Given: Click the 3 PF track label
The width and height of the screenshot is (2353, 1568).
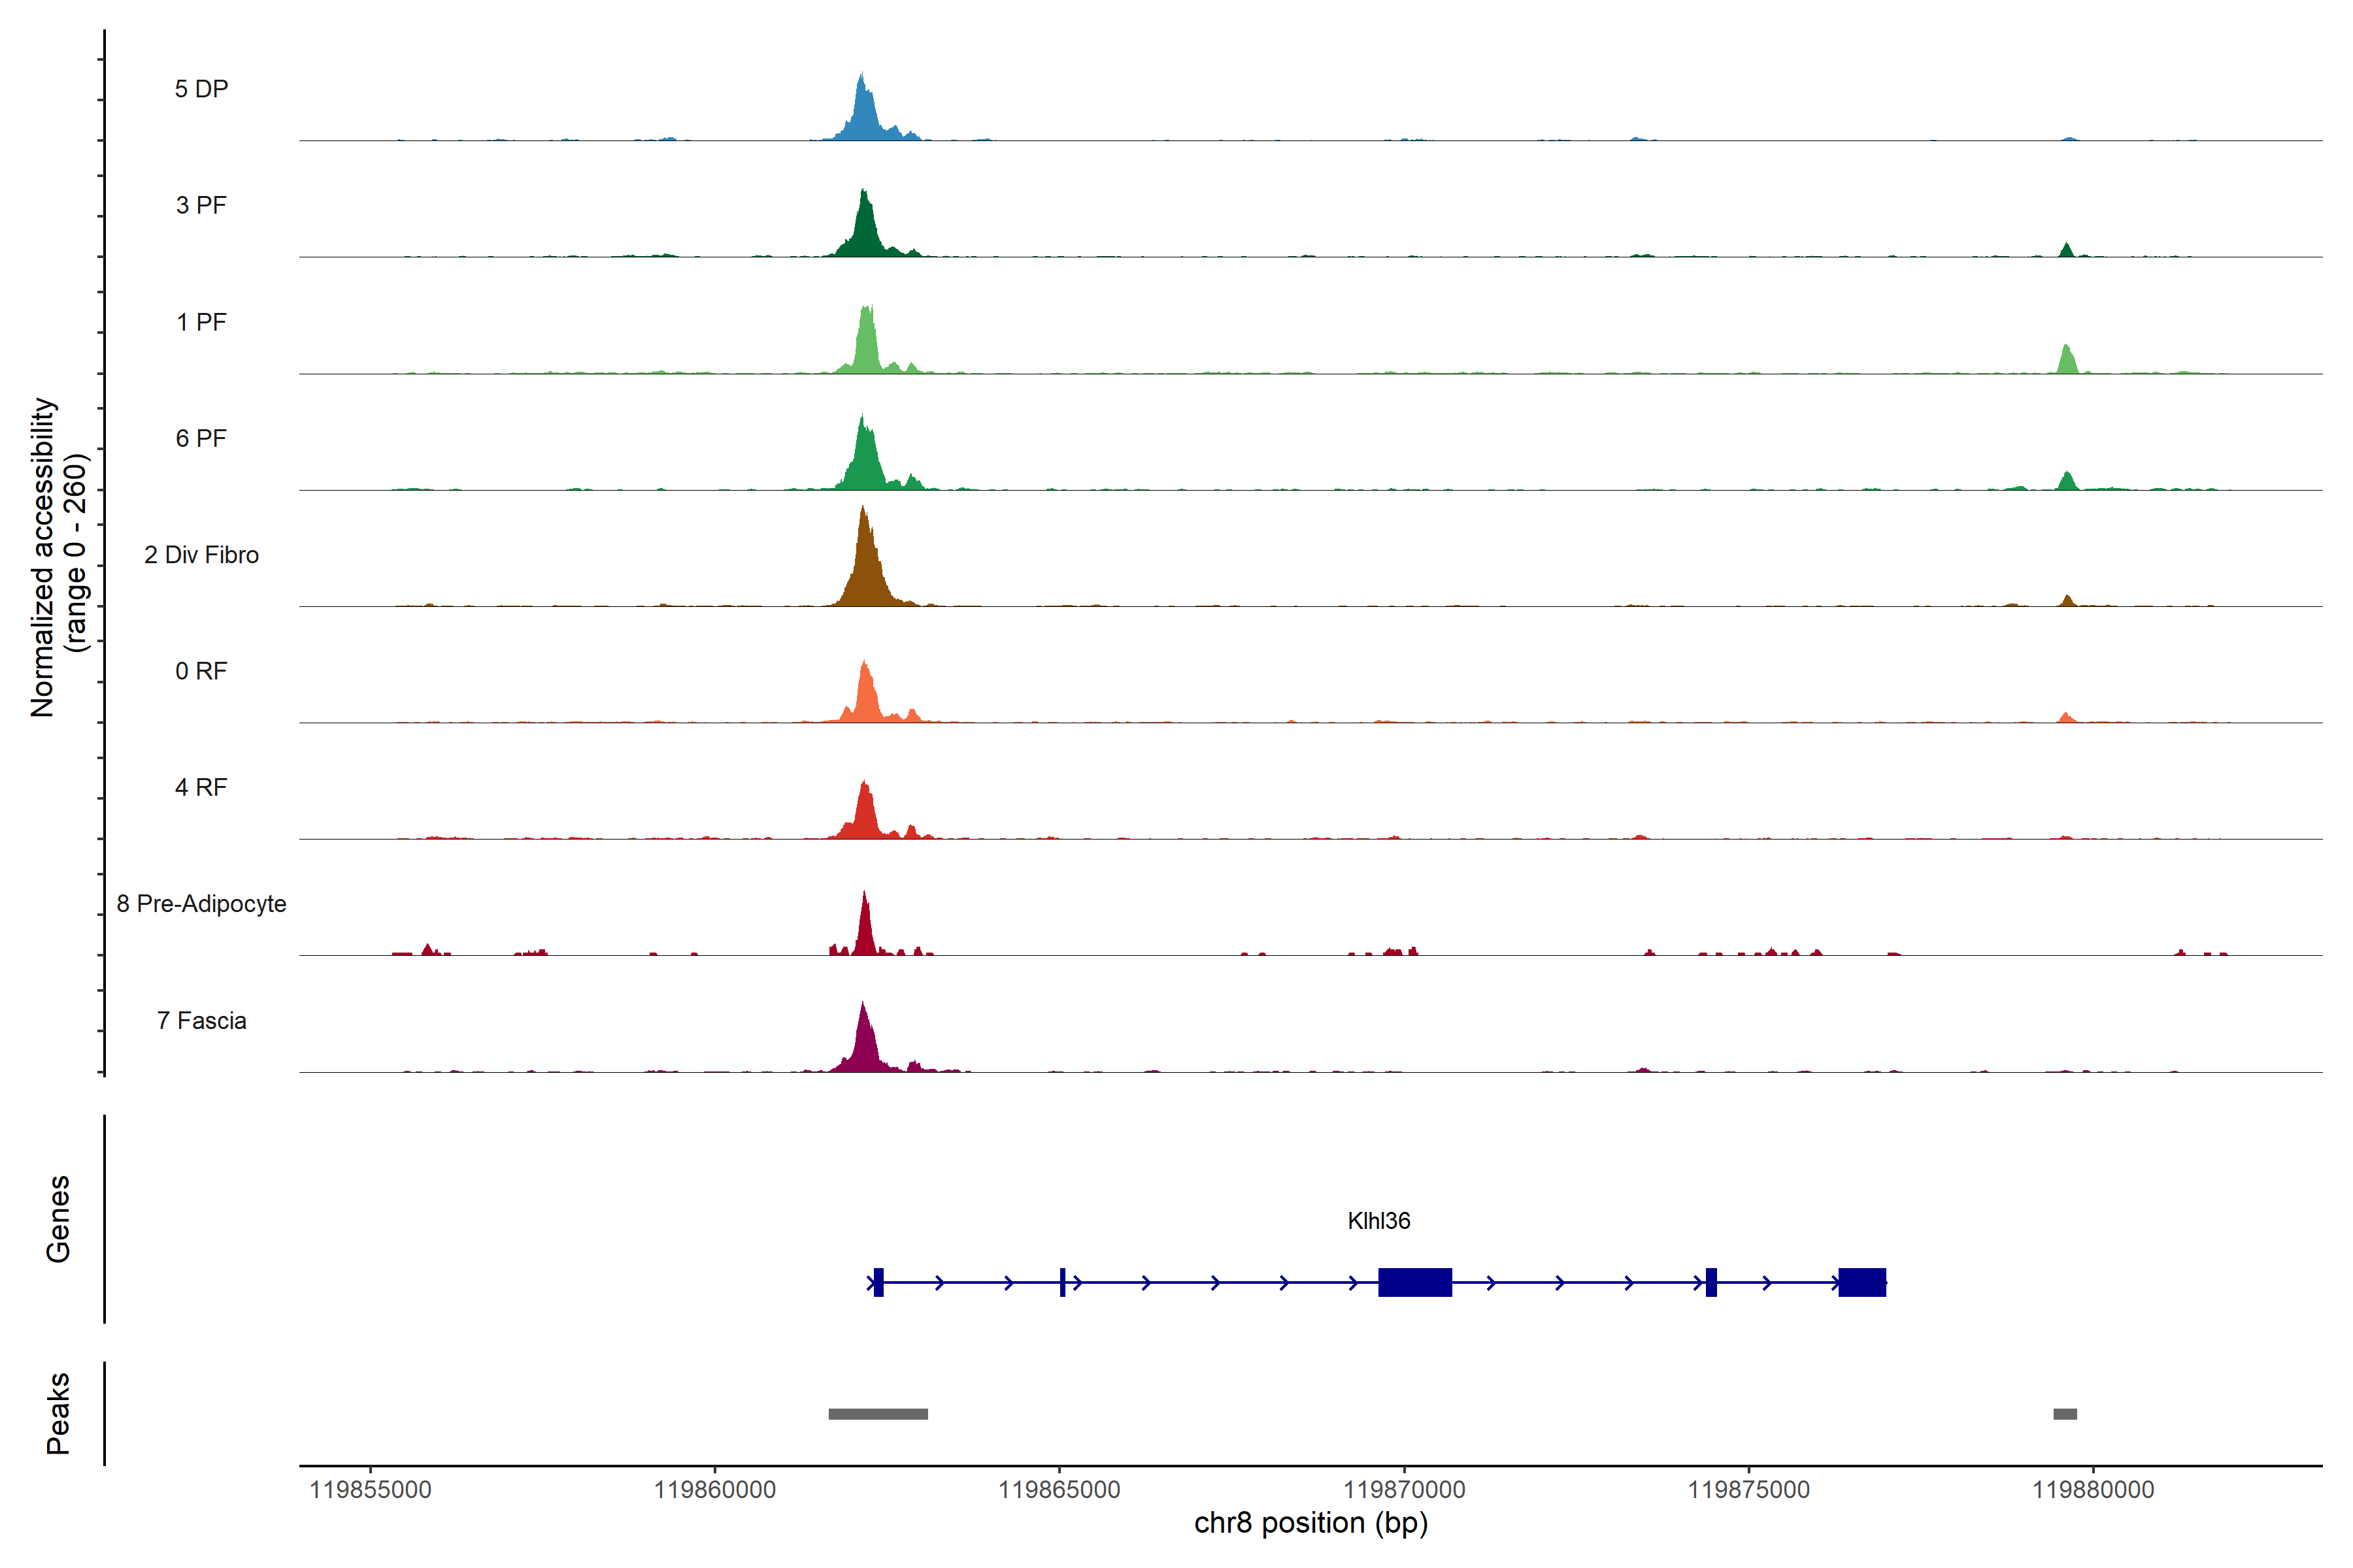Looking at the screenshot, I should coord(201,205).
